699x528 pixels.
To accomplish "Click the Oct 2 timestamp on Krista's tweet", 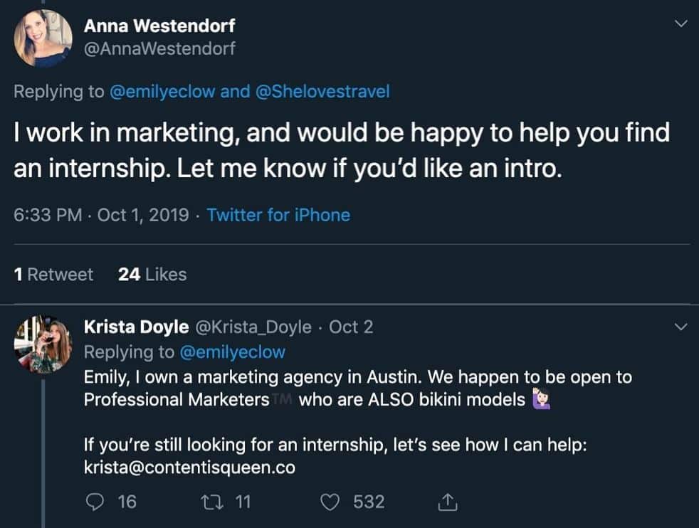I will tap(351, 327).
